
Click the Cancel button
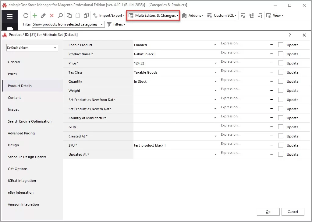pyautogui.click(x=293, y=212)
